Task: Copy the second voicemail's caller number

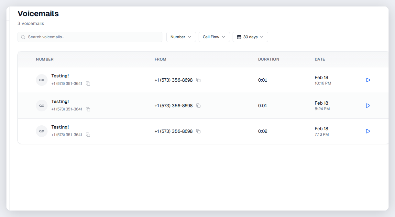Action: (198, 106)
